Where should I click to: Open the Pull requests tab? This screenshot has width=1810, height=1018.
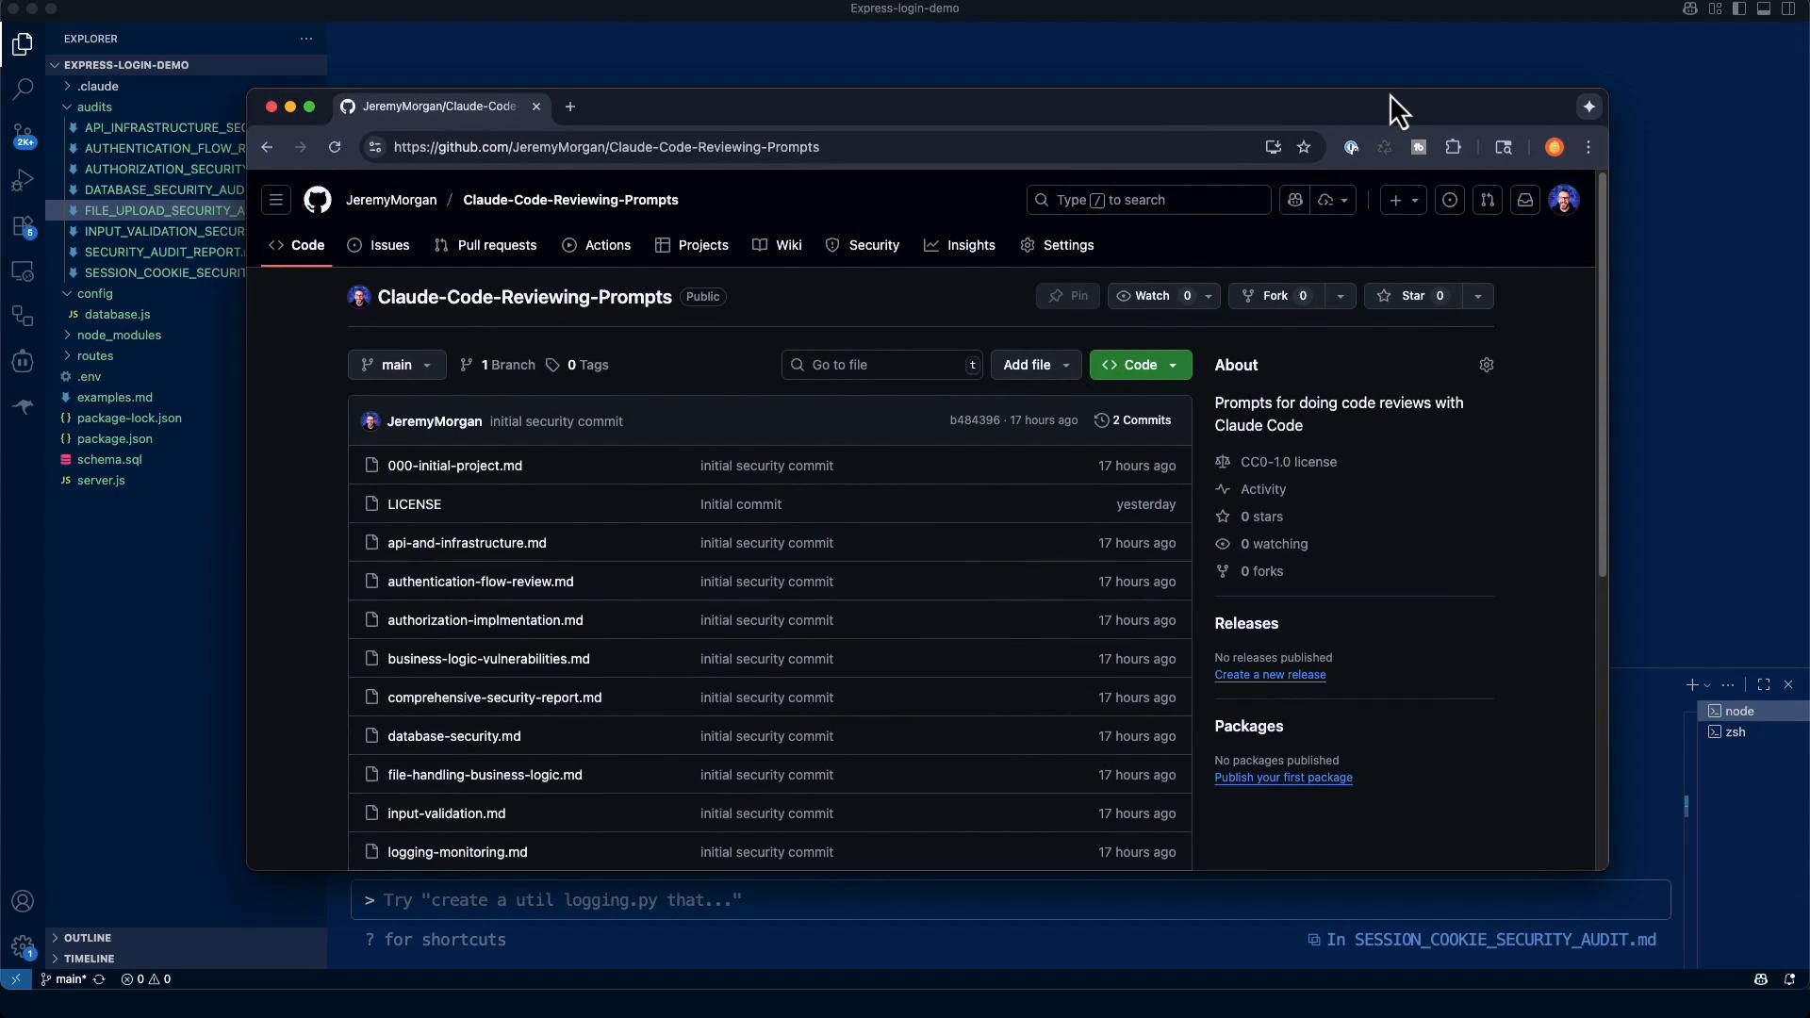coord(485,245)
